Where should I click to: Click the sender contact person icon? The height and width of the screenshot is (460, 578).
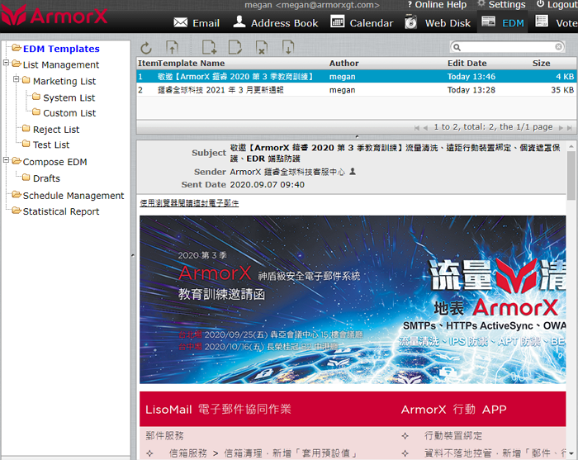(353, 172)
